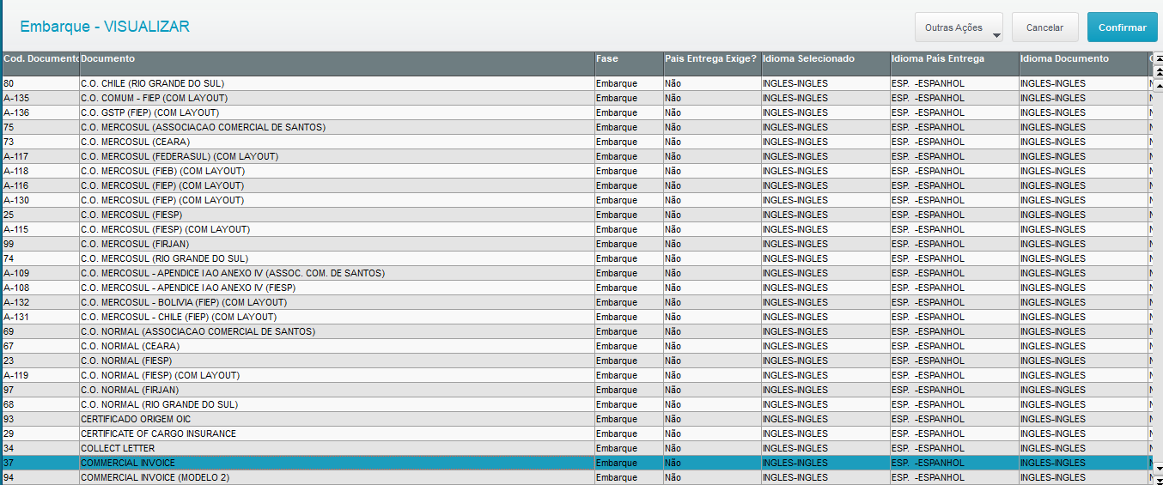Viewport: 1163px width, 485px height.
Task: Select the COLLECT LETTER row
Action: (x=575, y=448)
